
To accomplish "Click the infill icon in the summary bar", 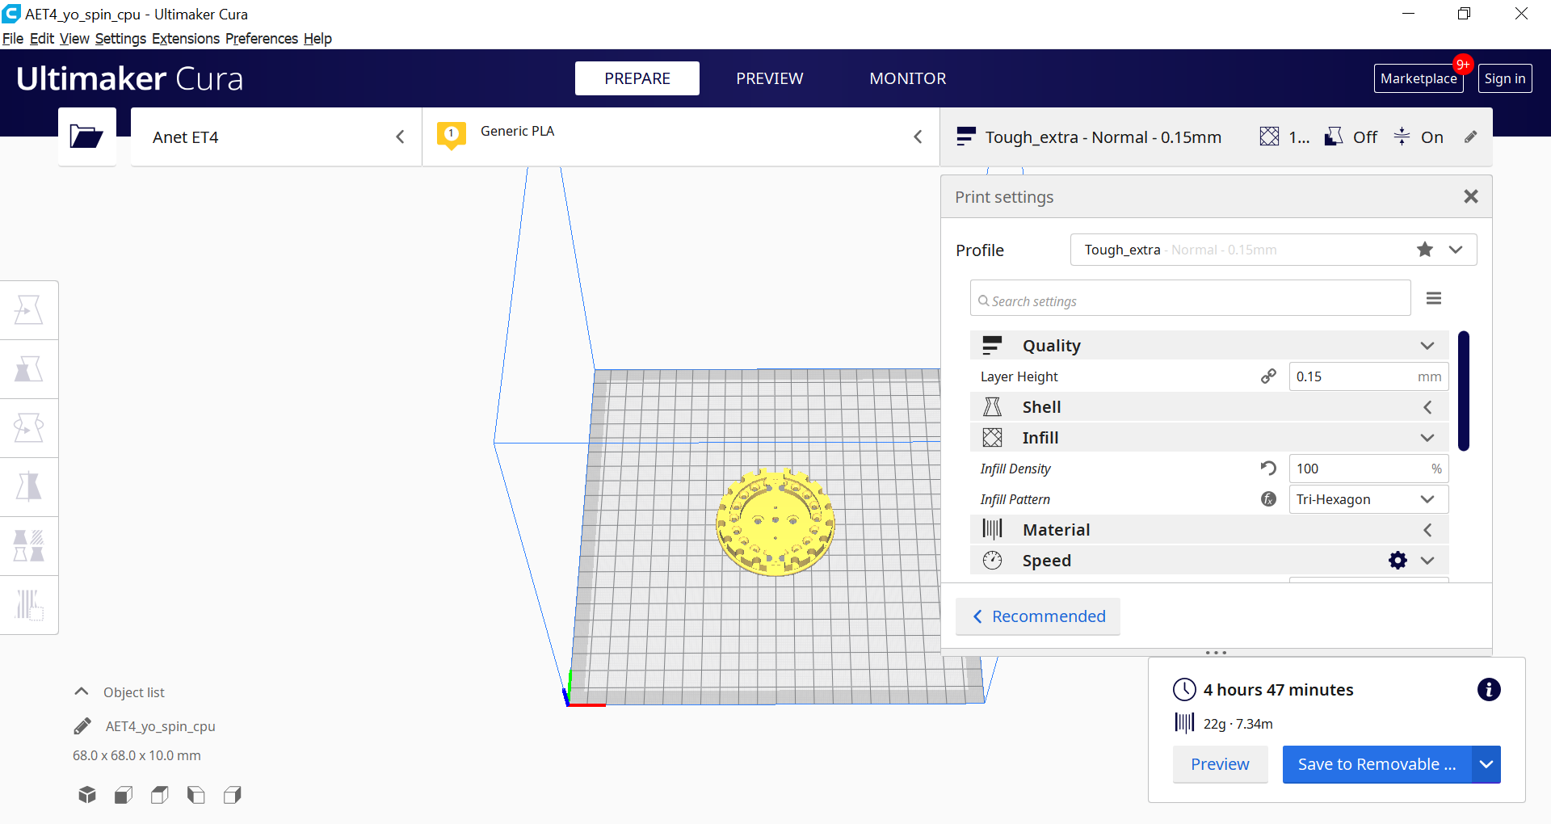I will [1269, 137].
